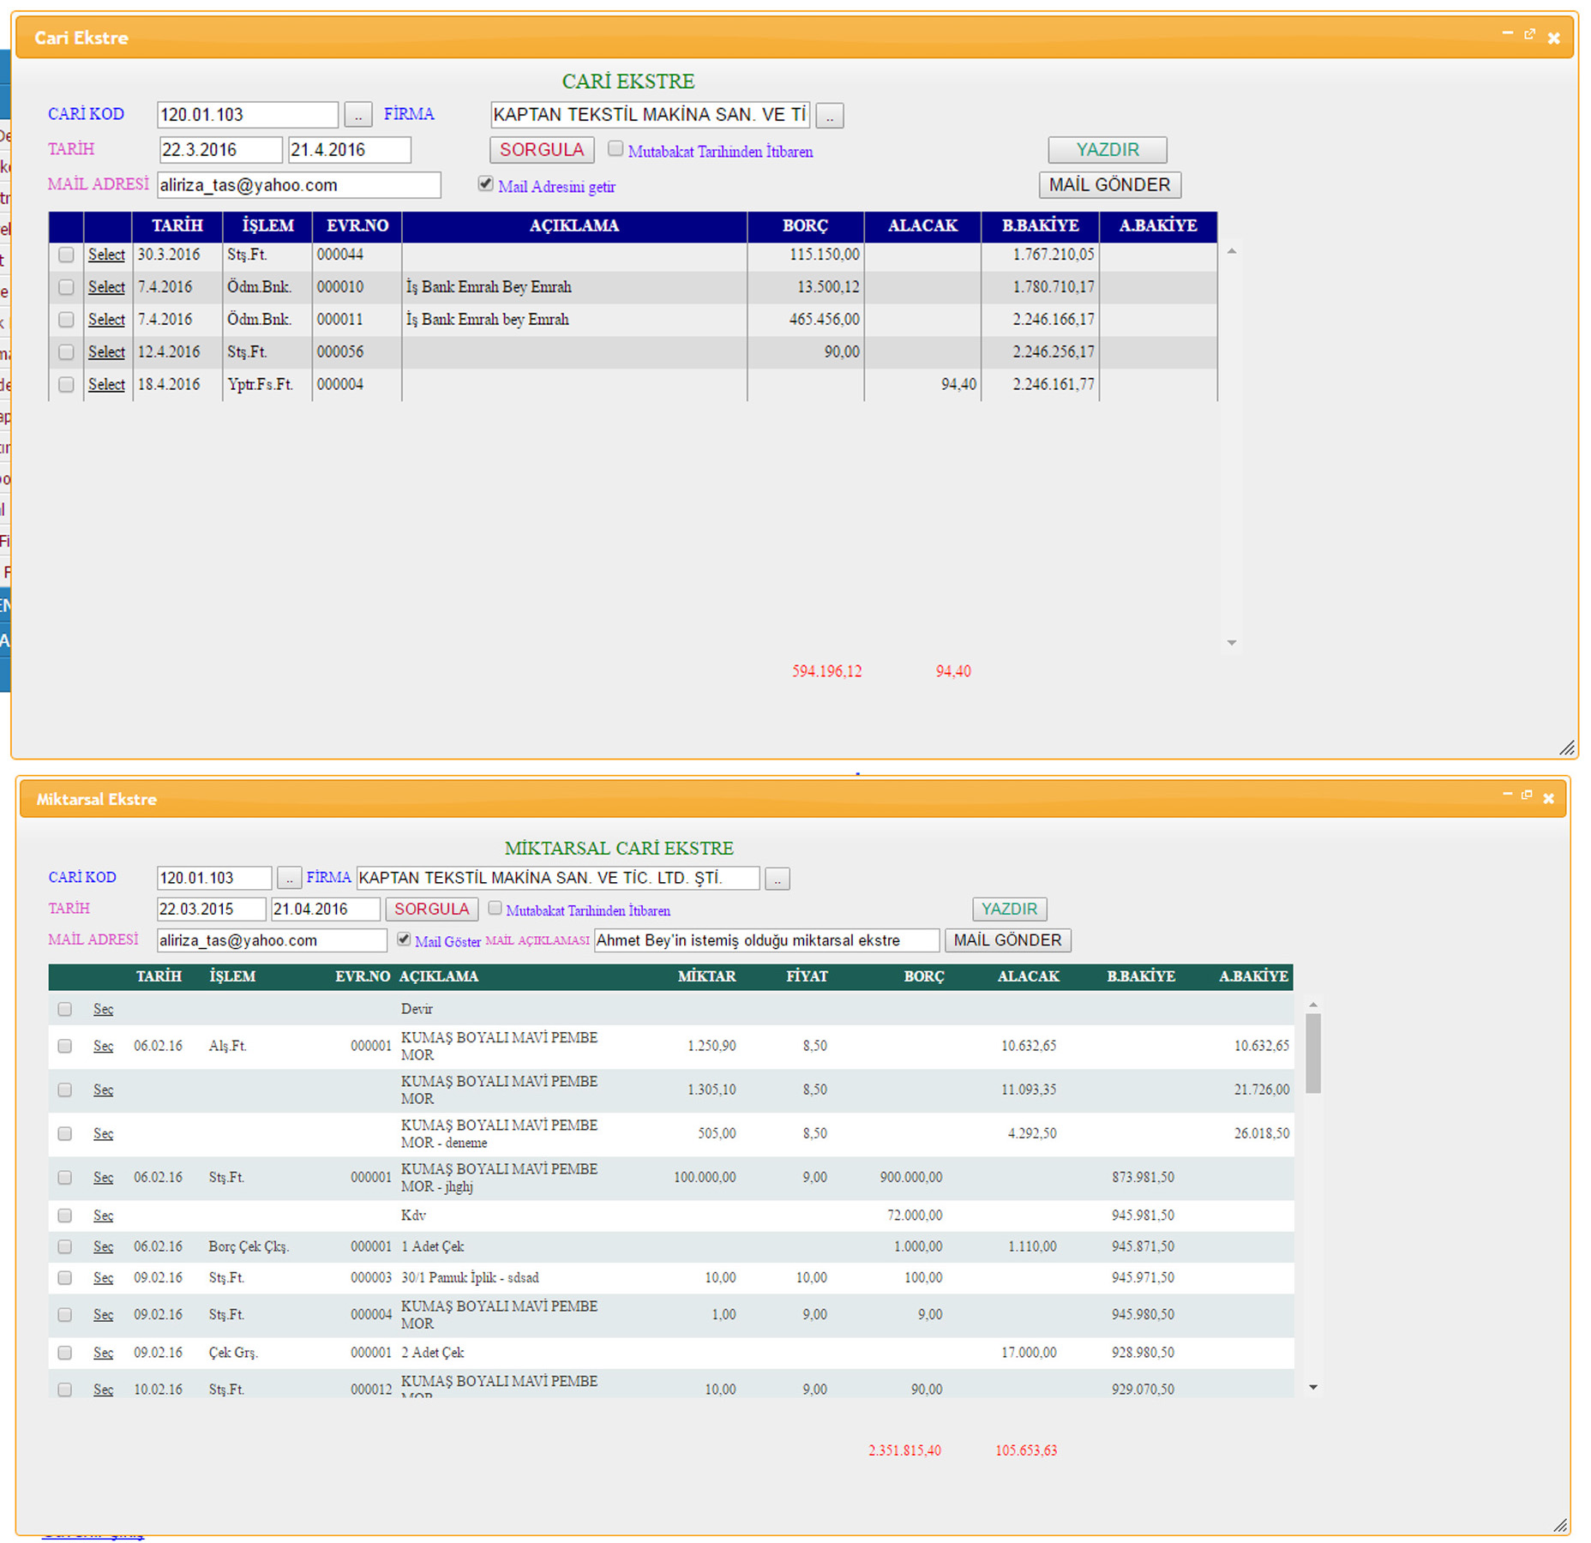The height and width of the screenshot is (1543, 1591).
Task: Check the Devir row checkbox
Action: [x=65, y=1010]
